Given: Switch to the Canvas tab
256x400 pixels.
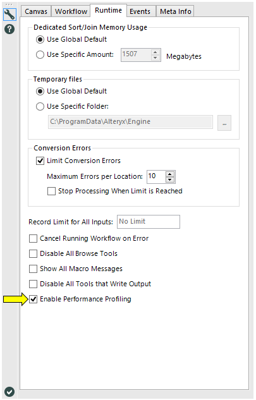Looking at the screenshot, I should tap(36, 11).
